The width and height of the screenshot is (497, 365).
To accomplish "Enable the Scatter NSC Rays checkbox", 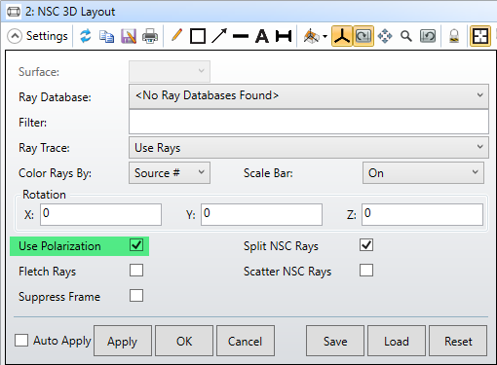I will coord(366,271).
